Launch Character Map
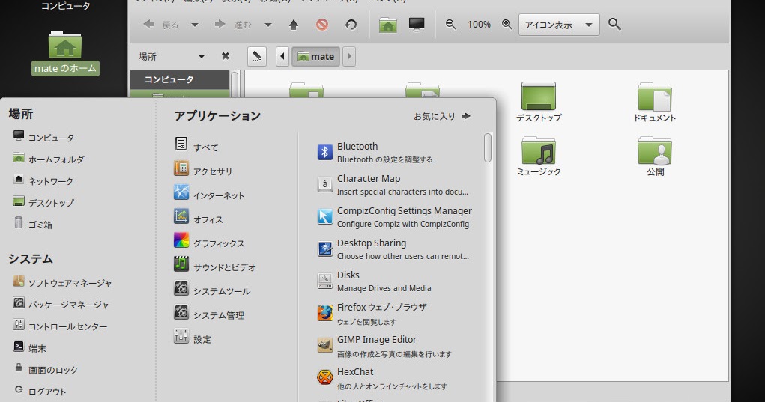The width and height of the screenshot is (765, 402). (394, 185)
